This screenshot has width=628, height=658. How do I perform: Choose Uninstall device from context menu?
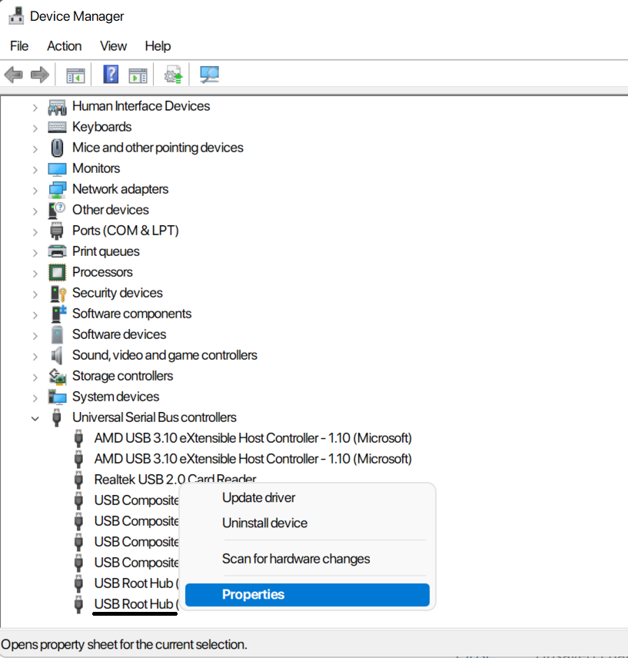[307, 523]
